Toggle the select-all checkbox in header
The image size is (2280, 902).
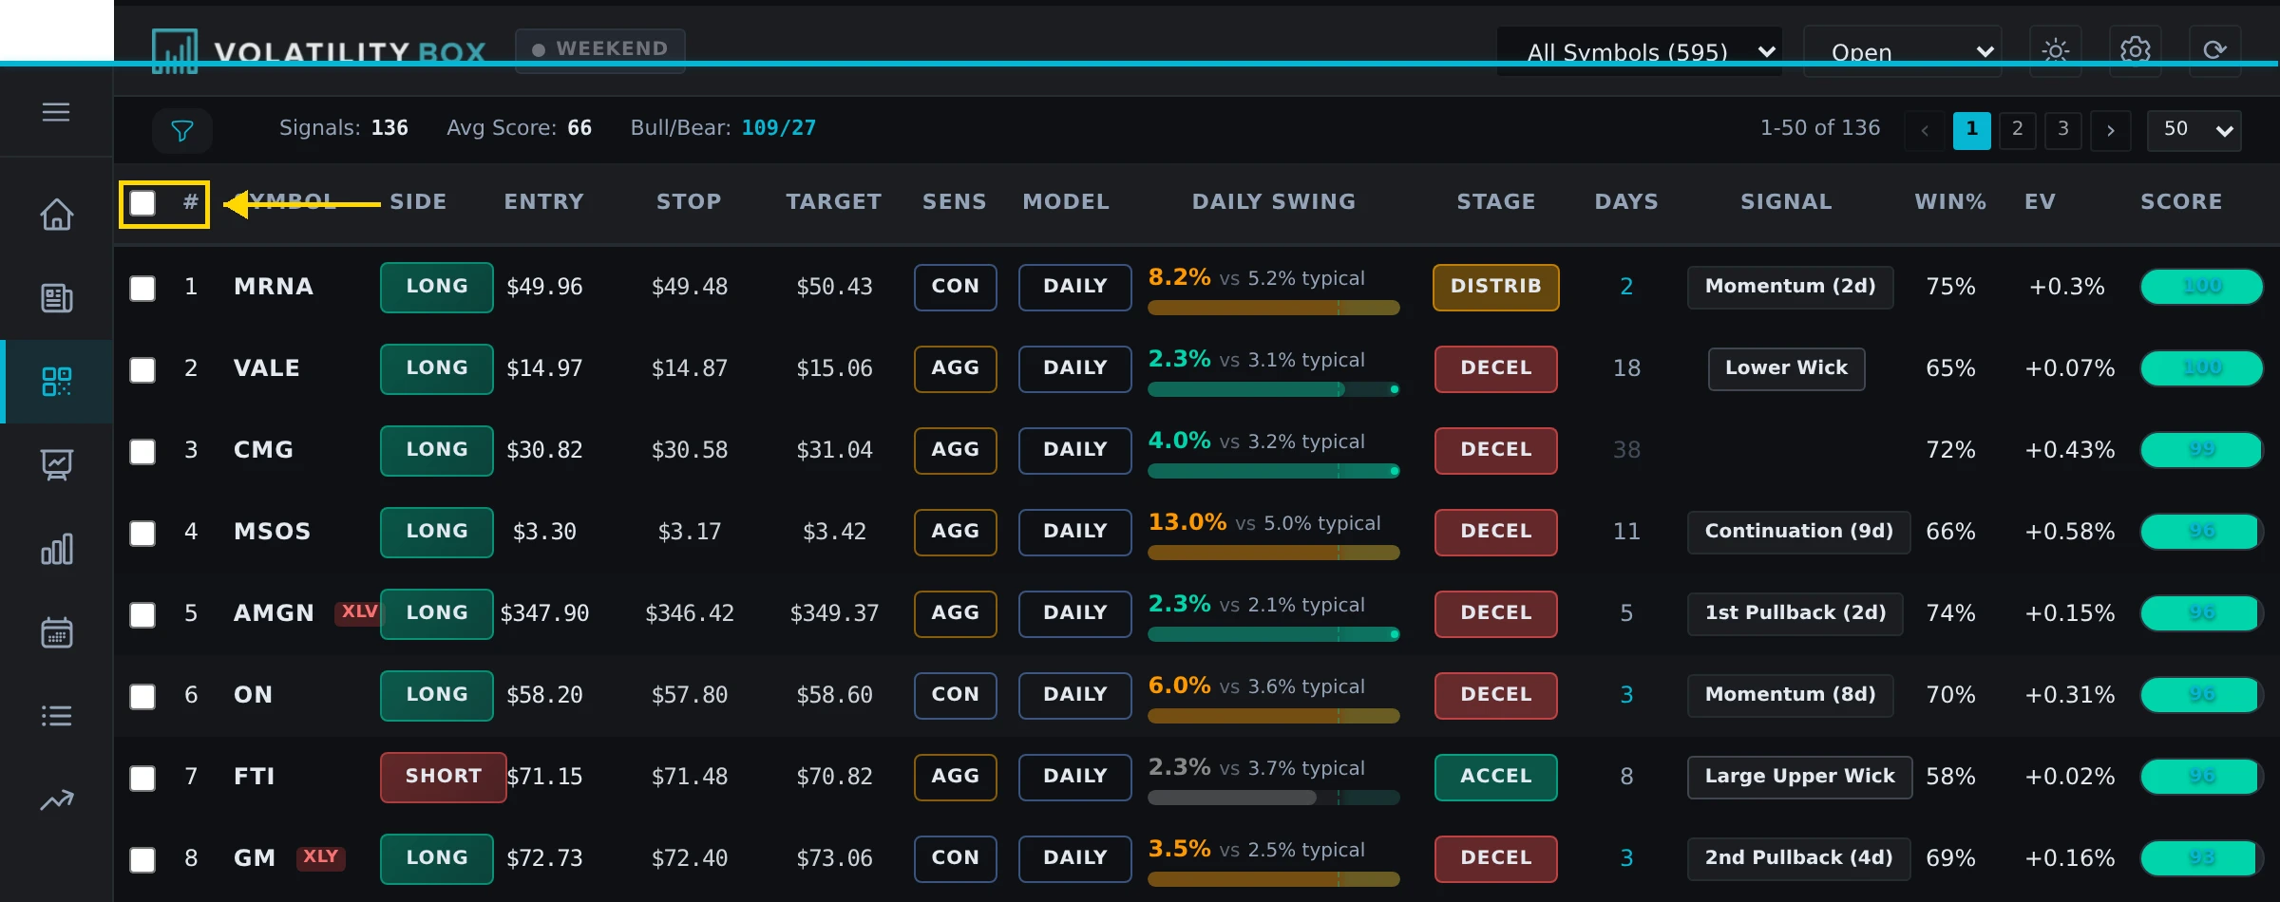pyautogui.click(x=142, y=203)
